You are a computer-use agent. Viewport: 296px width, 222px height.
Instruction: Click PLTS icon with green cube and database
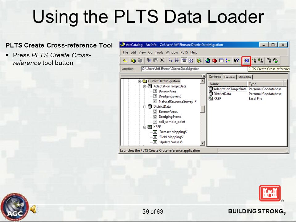(261, 61)
